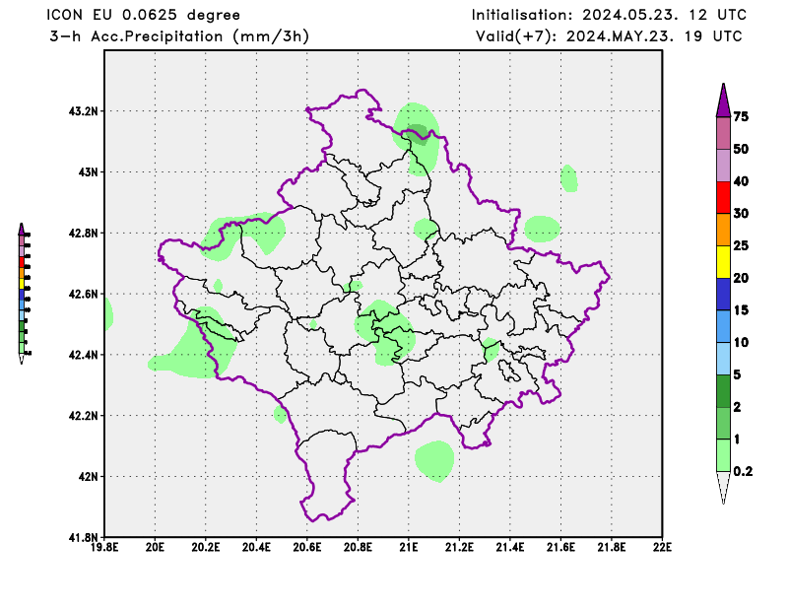This screenshot has height=609, width=788.
Task: Click the legend value "25"
Action: [741, 245]
